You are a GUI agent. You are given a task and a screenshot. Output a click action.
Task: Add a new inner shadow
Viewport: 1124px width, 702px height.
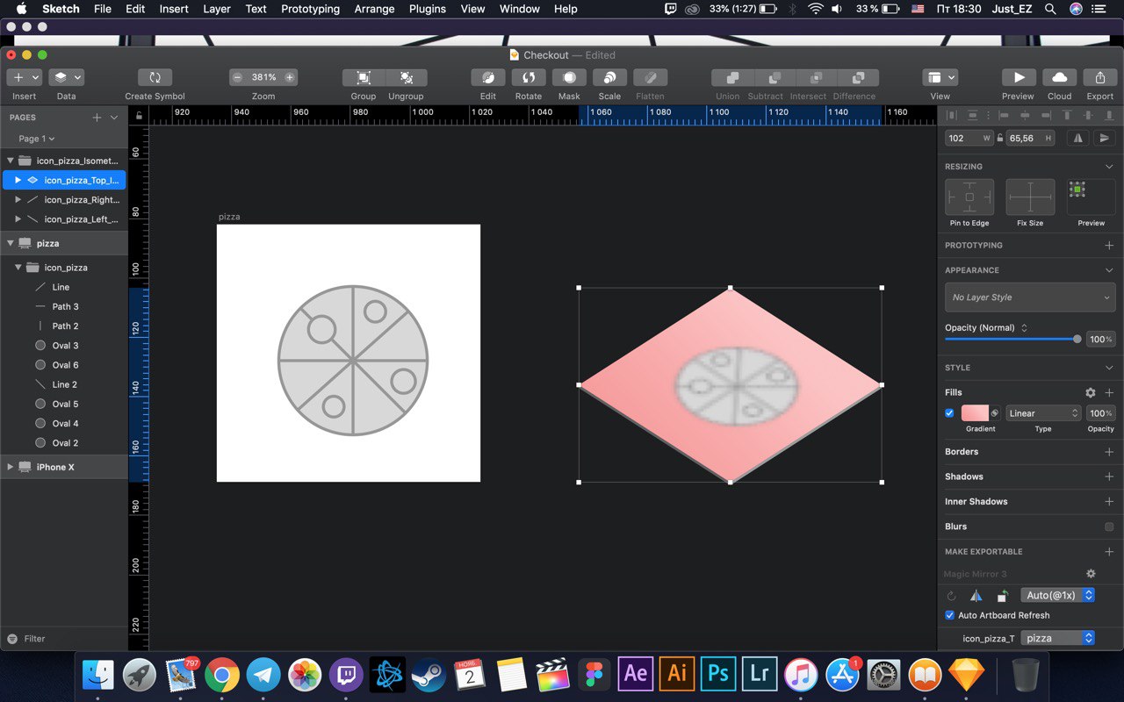[1109, 502]
